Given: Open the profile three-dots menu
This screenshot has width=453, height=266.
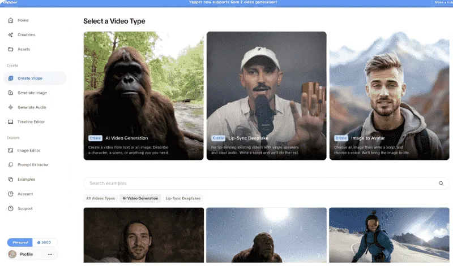Looking at the screenshot, I should [x=50, y=254].
